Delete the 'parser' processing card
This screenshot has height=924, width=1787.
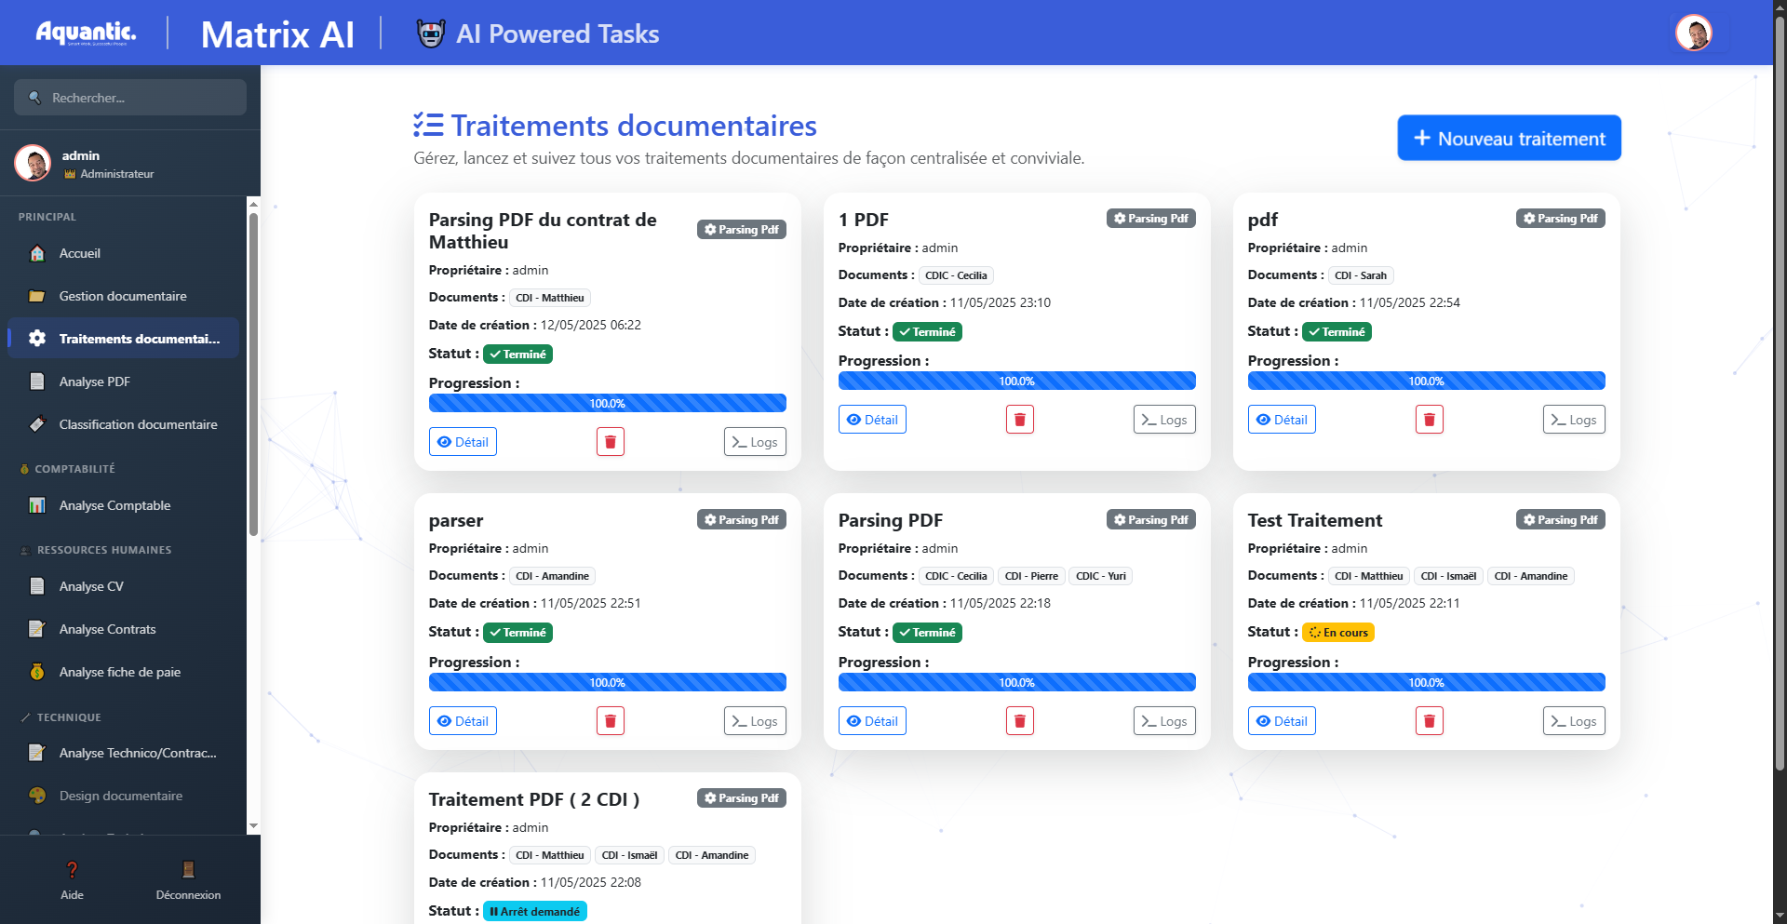610,721
